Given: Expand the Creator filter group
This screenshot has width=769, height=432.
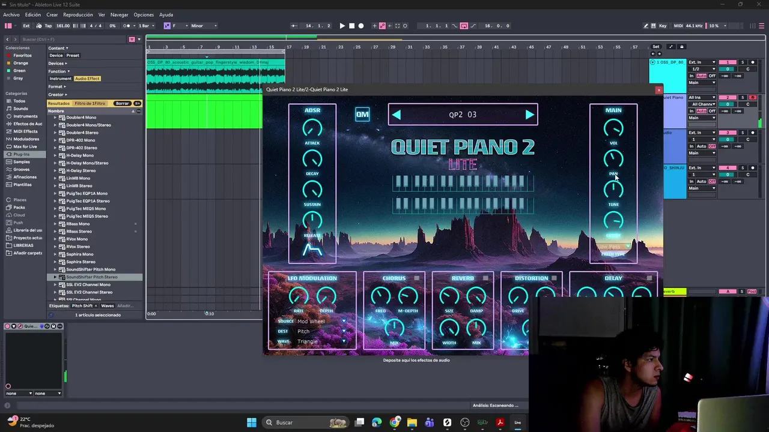Looking at the screenshot, I should 57,94.
